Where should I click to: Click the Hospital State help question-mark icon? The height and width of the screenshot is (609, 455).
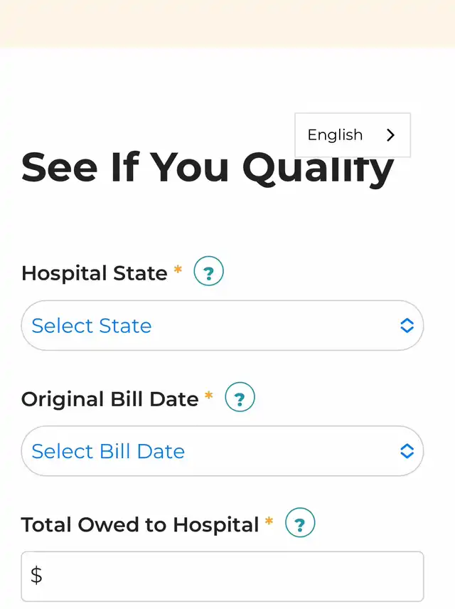208,272
